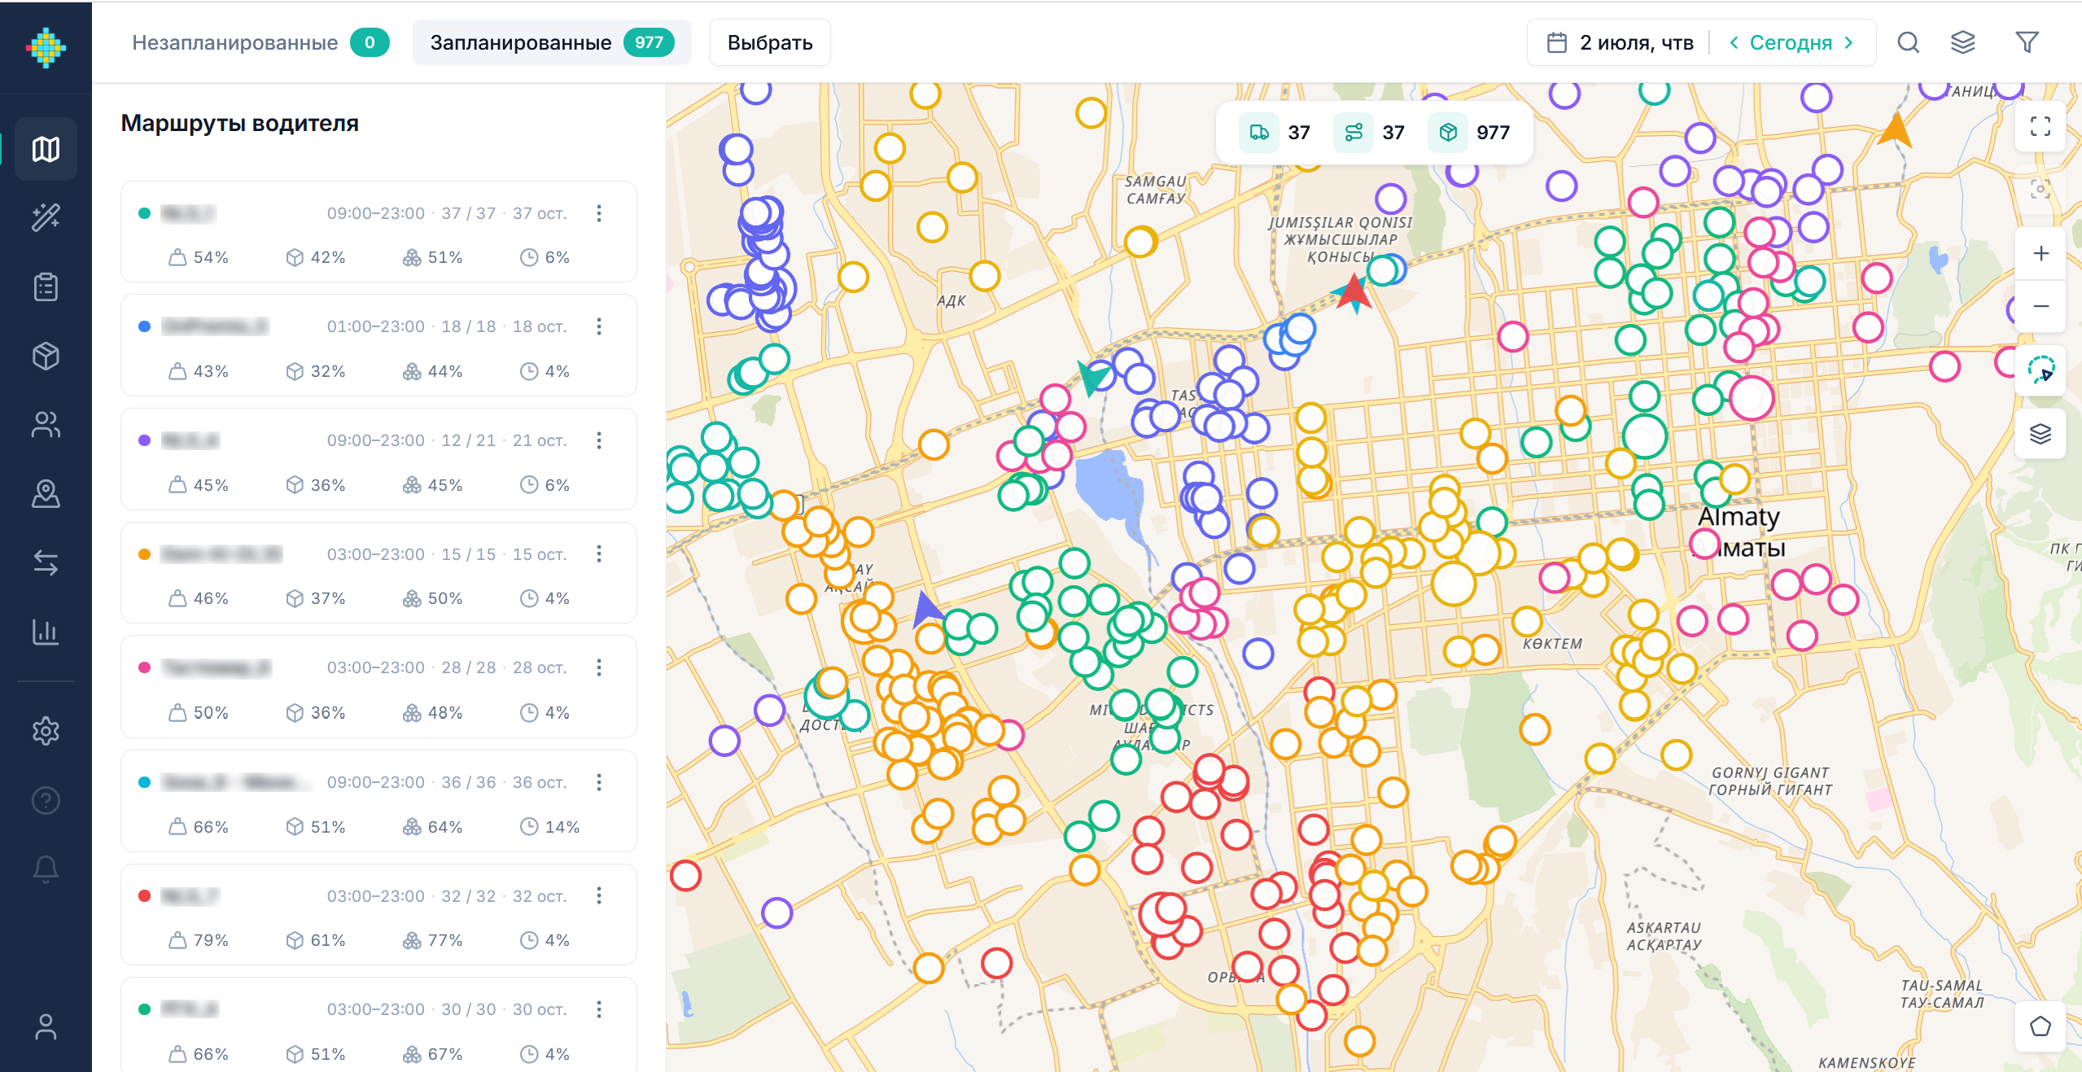Click the fullscreen map icon
Image resolution: width=2082 pixels, height=1072 pixels.
click(x=2040, y=126)
